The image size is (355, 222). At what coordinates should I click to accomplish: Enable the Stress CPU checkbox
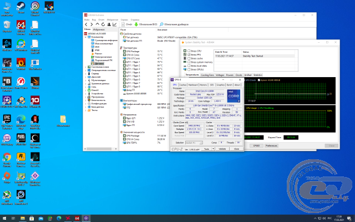point(189,51)
